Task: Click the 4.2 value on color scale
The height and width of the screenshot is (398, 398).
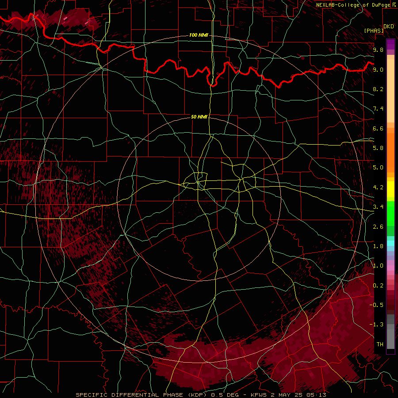Action: [378, 188]
